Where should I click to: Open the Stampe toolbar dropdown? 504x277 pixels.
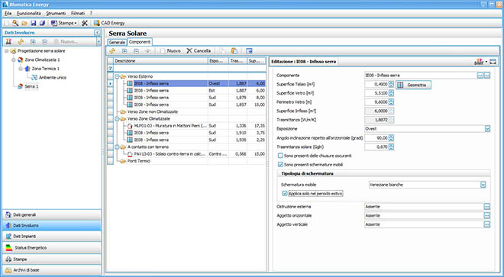tap(76, 23)
